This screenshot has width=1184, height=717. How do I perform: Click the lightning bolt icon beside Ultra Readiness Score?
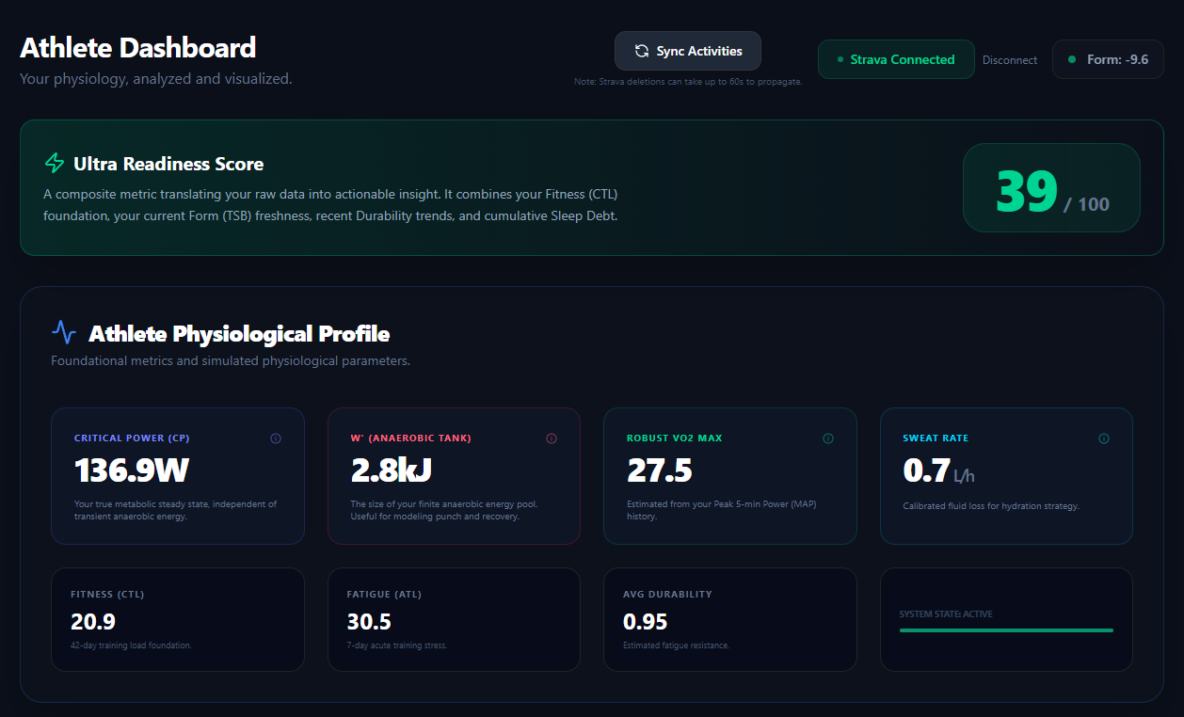[55, 162]
